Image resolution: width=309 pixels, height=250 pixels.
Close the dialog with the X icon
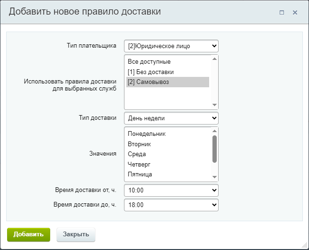[295, 13]
